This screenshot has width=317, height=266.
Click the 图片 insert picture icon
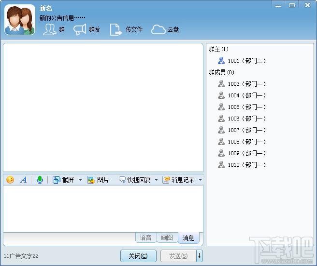click(x=91, y=180)
